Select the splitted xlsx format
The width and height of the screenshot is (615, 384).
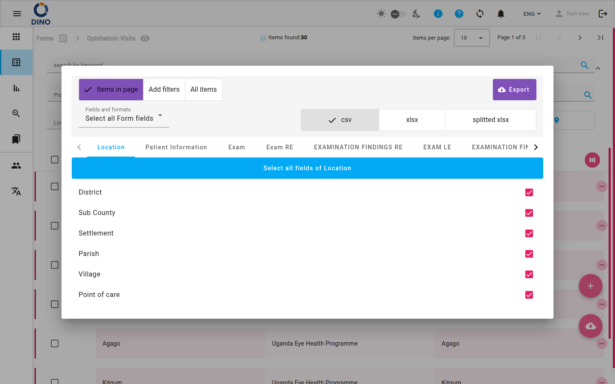(x=491, y=120)
